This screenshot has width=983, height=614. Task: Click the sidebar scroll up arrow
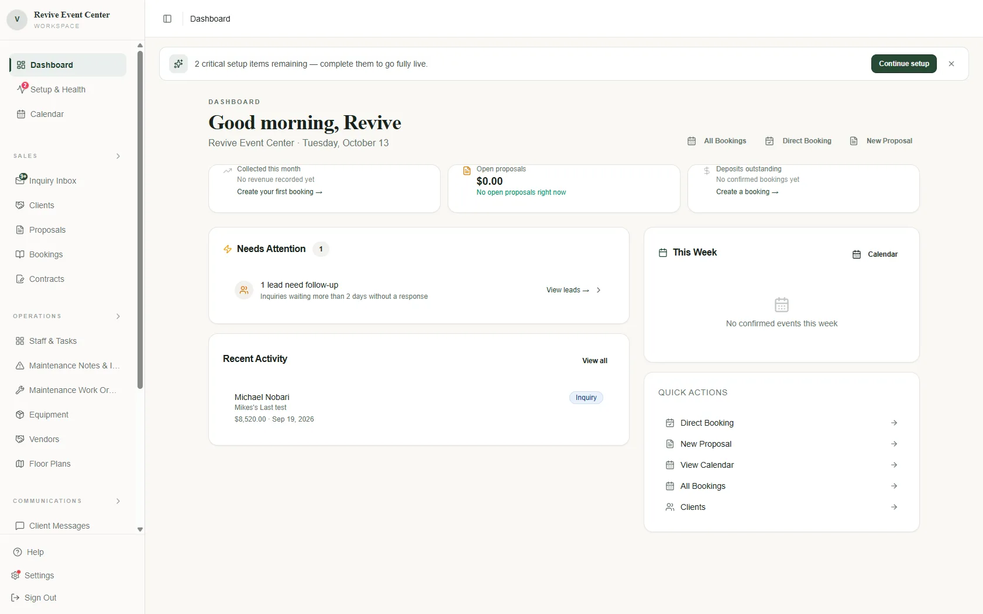[140, 45]
